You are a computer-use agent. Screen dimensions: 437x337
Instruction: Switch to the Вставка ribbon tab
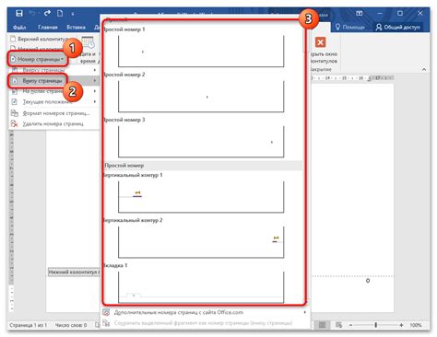[76, 27]
